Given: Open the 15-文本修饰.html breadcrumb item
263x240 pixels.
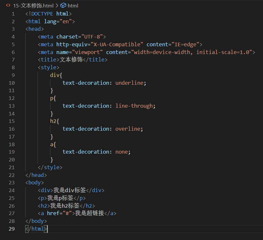Looking at the screenshot, I should pos(33,6).
